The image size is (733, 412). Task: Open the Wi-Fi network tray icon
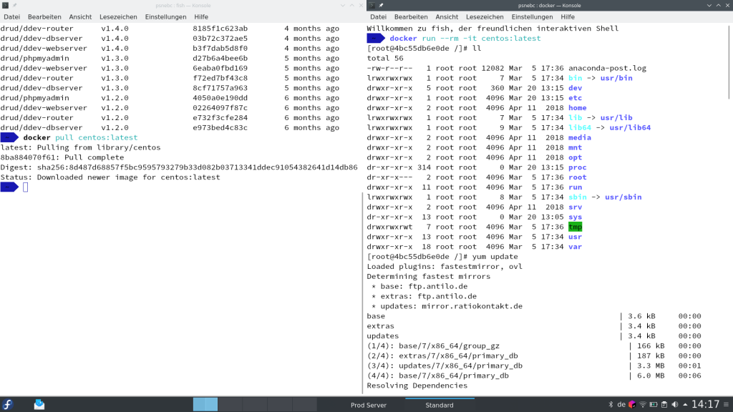643,405
